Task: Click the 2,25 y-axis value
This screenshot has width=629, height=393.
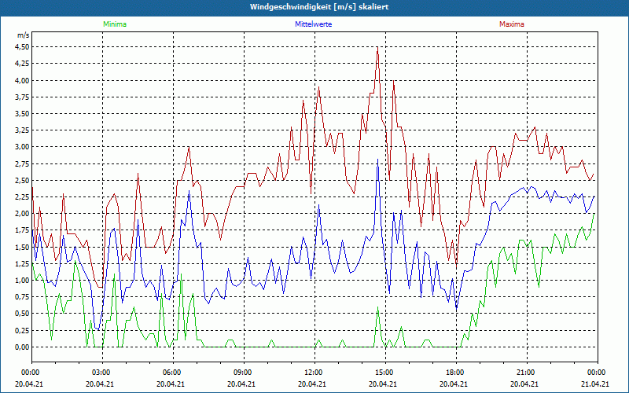Action: click(x=22, y=197)
